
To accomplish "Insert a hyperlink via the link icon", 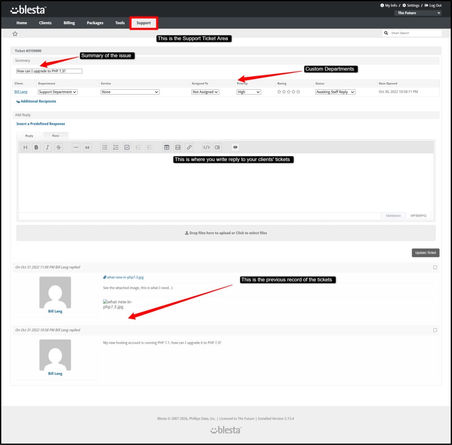I will pyautogui.click(x=189, y=148).
